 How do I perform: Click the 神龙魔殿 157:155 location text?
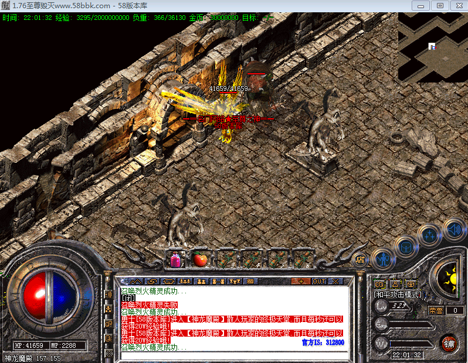click(32, 358)
